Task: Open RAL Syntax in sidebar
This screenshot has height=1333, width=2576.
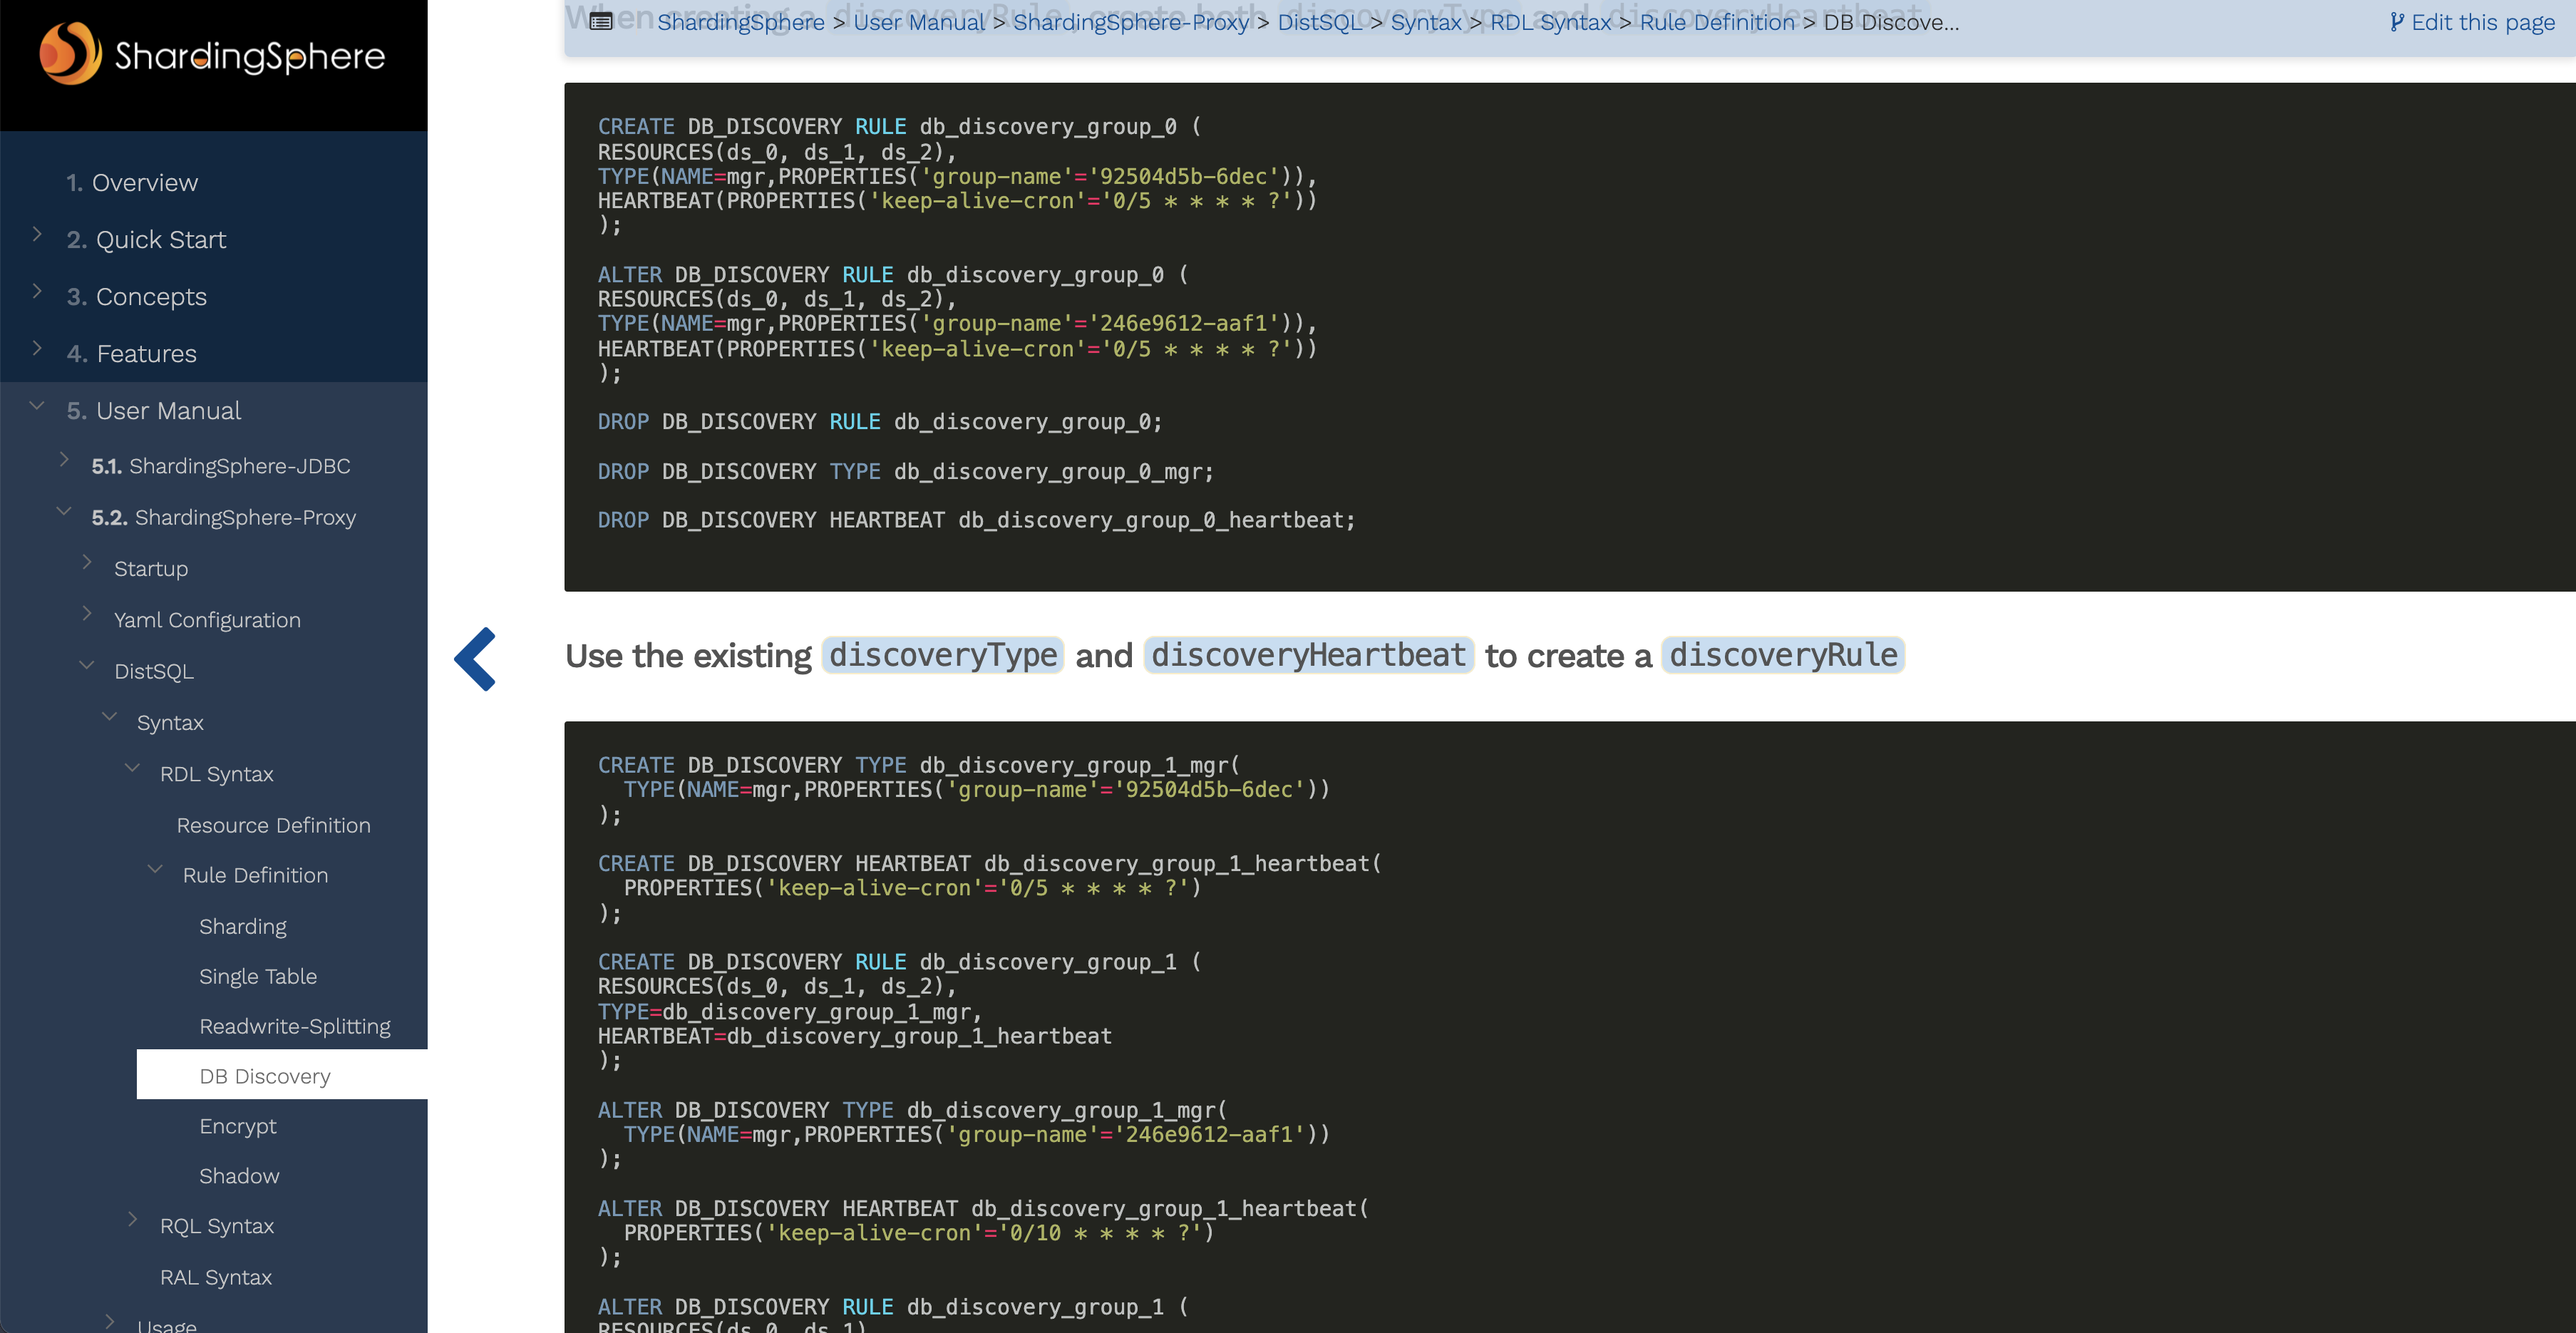Action: 216,1277
